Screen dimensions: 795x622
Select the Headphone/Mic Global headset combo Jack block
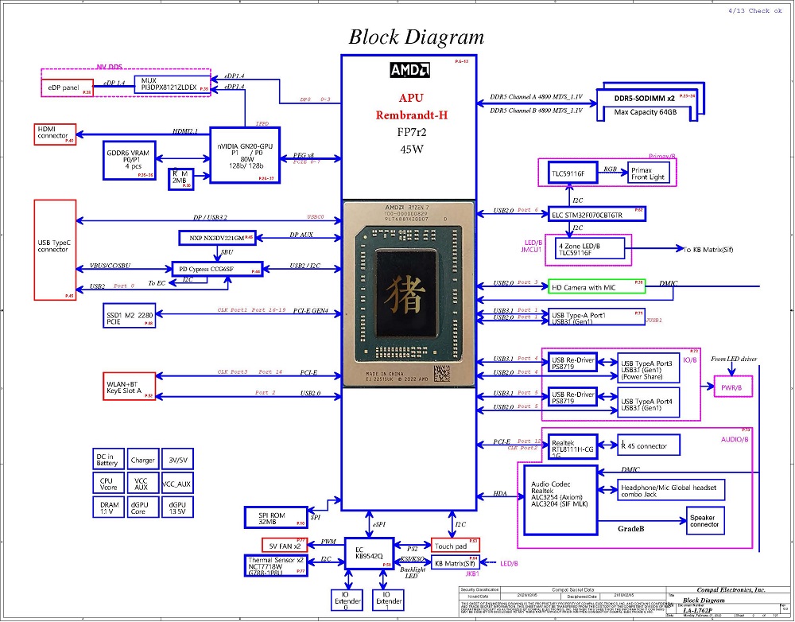(671, 490)
